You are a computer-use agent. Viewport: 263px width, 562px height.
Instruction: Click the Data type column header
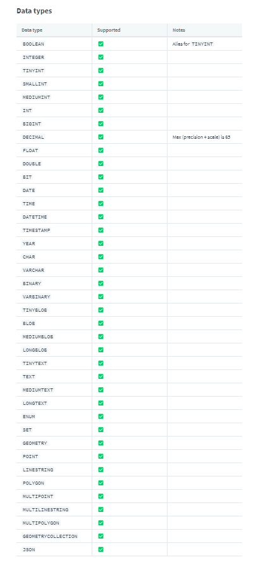point(32,30)
